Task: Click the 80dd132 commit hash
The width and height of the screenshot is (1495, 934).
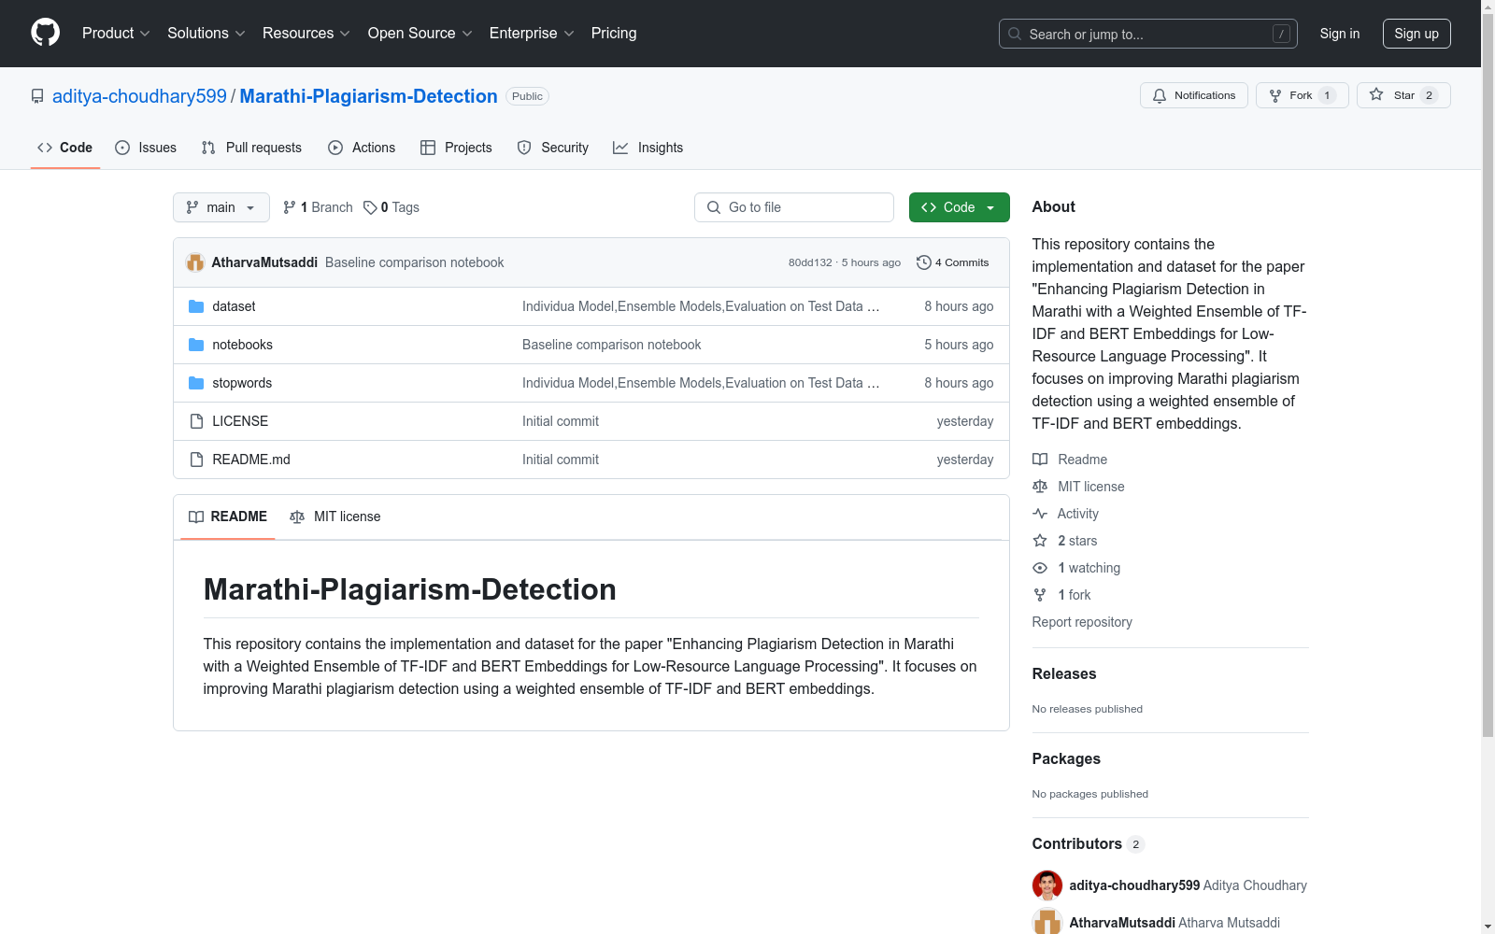Action: (x=810, y=262)
